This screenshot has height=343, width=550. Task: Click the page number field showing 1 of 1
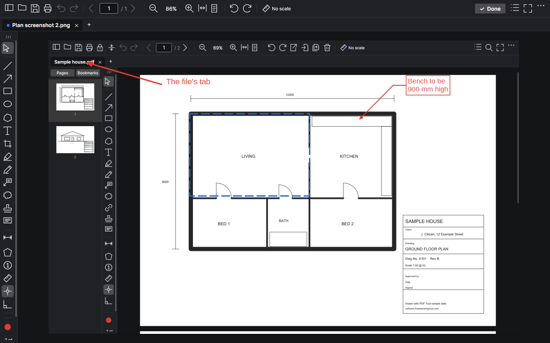coord(109,8)
